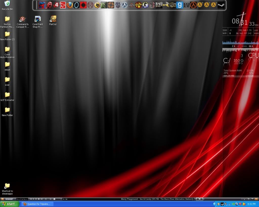This screenshot has width=259, height=207.
Task: Click the Start button
Action: (x=10, y=204)
